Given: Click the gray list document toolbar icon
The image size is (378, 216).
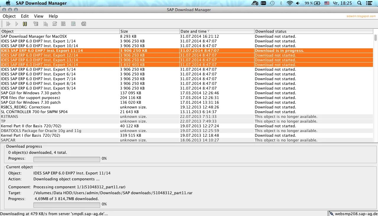Looking at the screenshot, I should [63, 24].
